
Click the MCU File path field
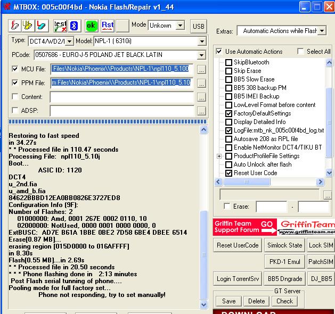click(122, 69)
